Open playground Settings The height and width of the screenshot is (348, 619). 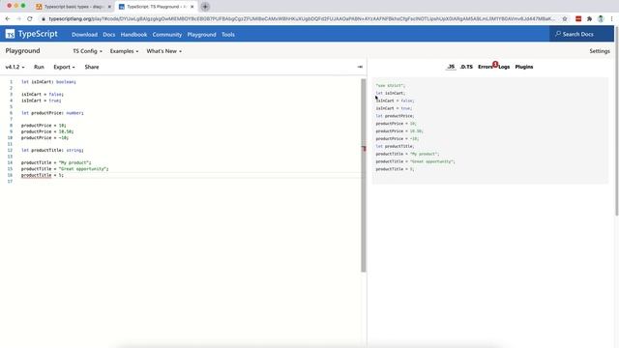coord(600,51)
